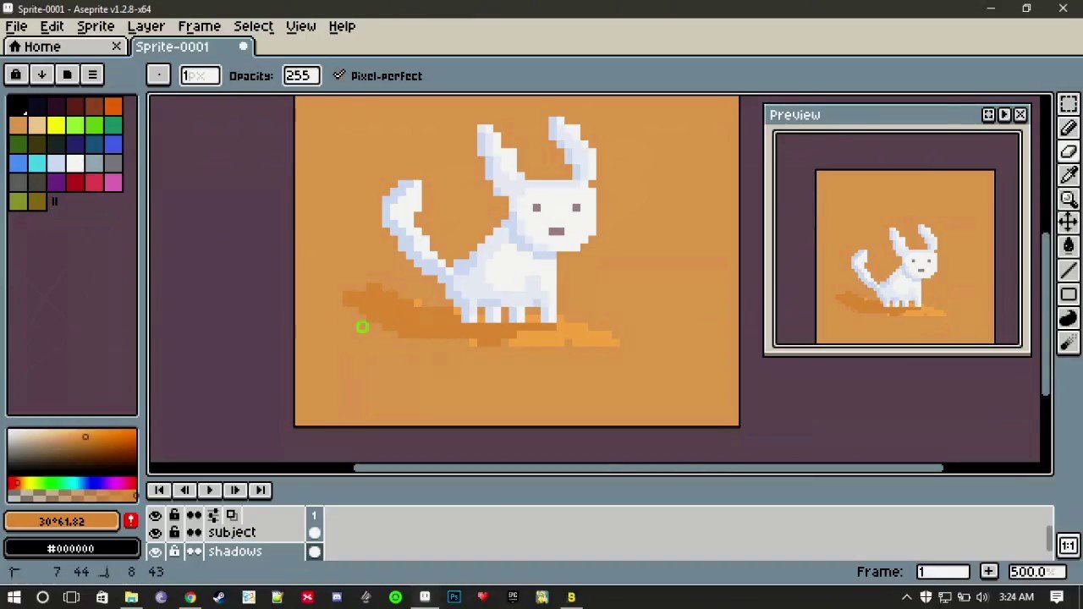
Task: Pick the yellow palette swatch
Action: click(x=56, y=126)
